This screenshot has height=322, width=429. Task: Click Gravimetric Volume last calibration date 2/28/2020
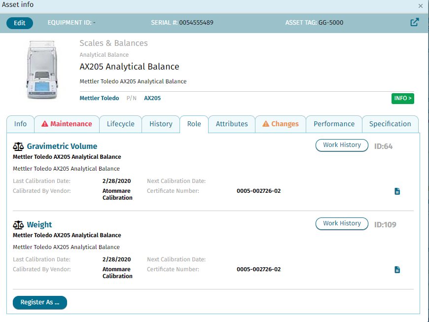pos(116,181)
